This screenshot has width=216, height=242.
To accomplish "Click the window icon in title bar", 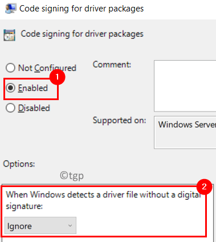I will click(x=11, y=9).
